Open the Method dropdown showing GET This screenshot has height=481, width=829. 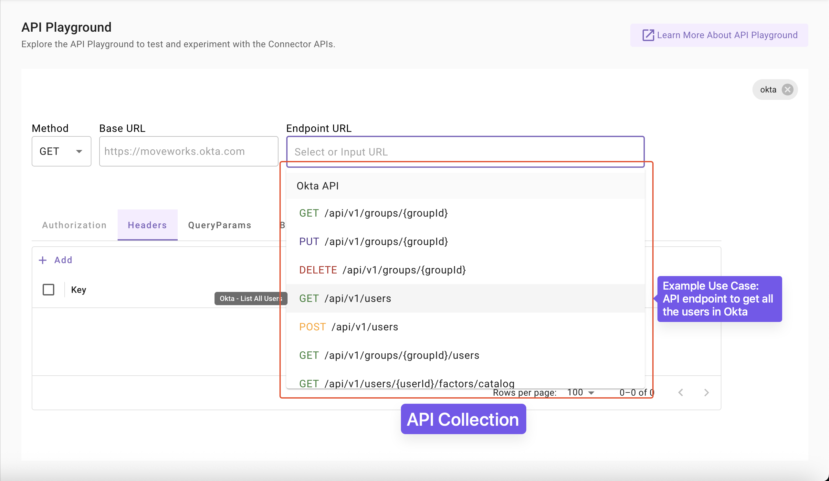tap(61, 152)
